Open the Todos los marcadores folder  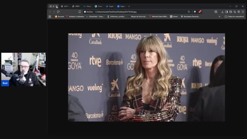tap(234, 17)
